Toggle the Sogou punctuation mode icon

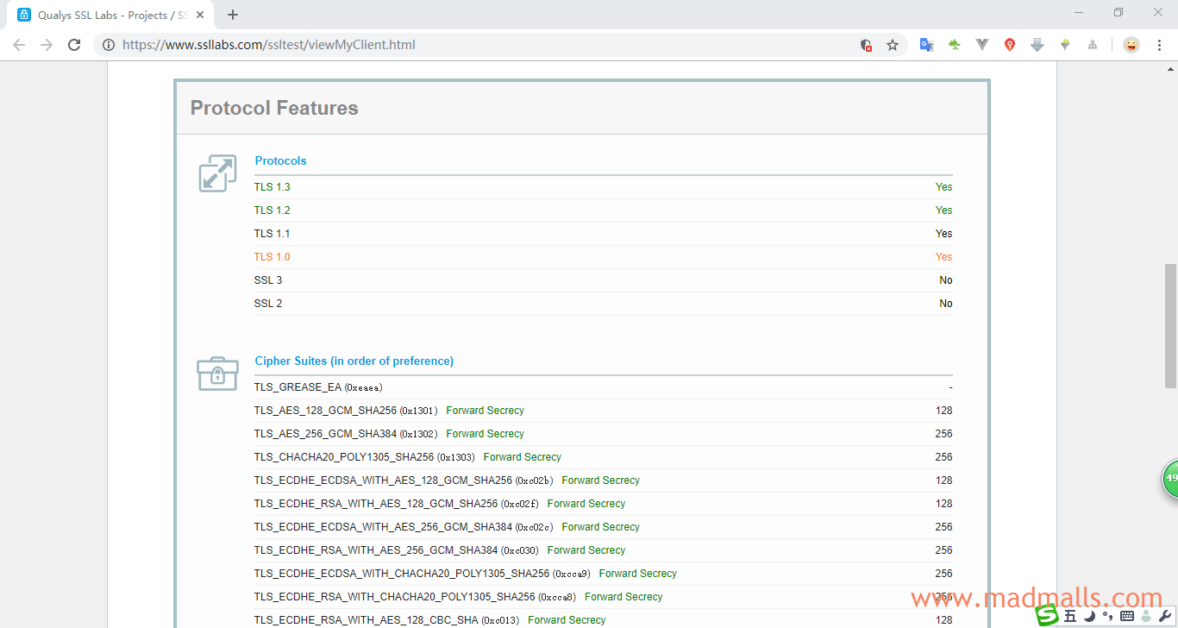(x=1108, y=616)
